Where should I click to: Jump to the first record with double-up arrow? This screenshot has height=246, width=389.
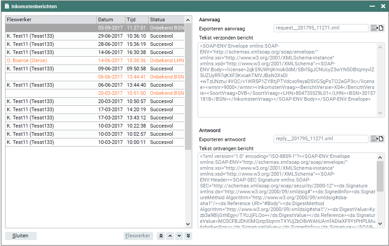point(160,236)
